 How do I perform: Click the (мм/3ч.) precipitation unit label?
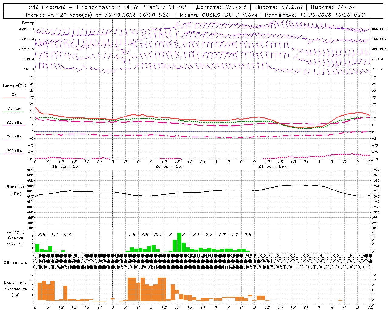click(x=15, y=232)
